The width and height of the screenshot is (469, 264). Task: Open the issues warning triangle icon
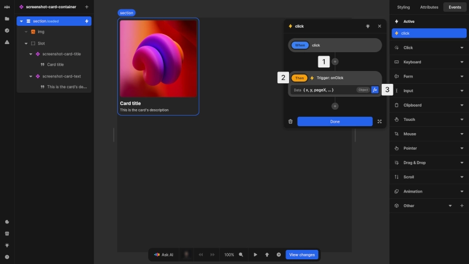point(7,42)
